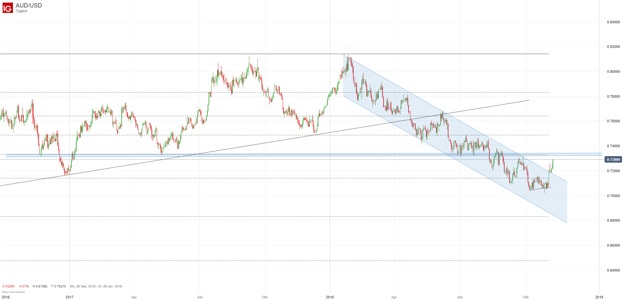623x300 pixels.
Task: Select the 0.72000 price axis label
Action: pos(613,171)
